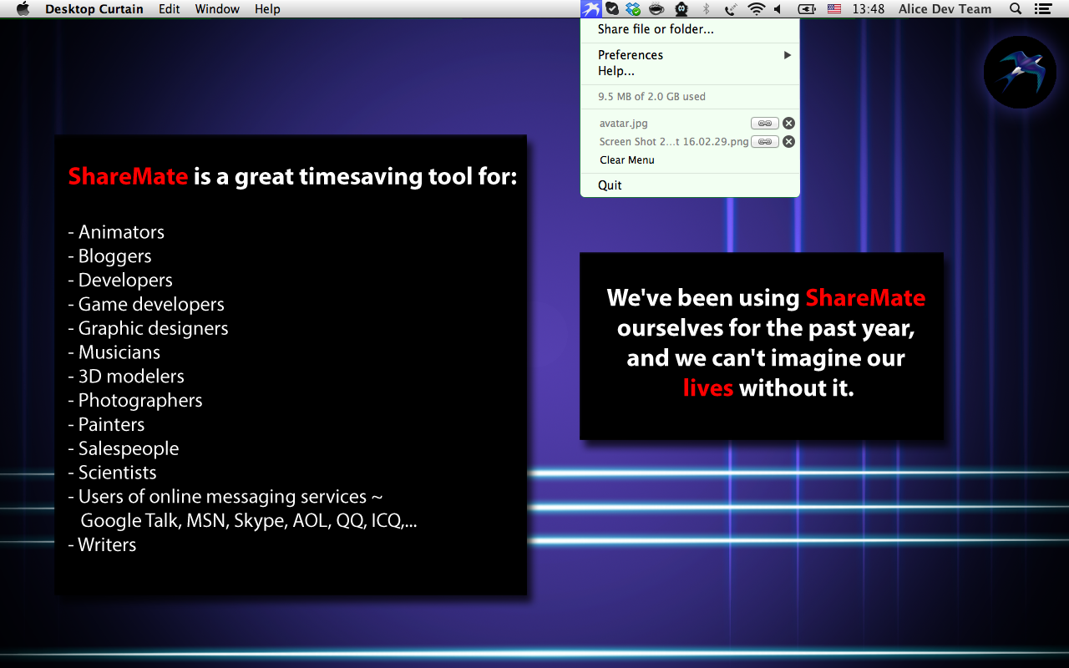1069x668 pixels.
Task: Click Clear Menu
Action: point(627,160)
